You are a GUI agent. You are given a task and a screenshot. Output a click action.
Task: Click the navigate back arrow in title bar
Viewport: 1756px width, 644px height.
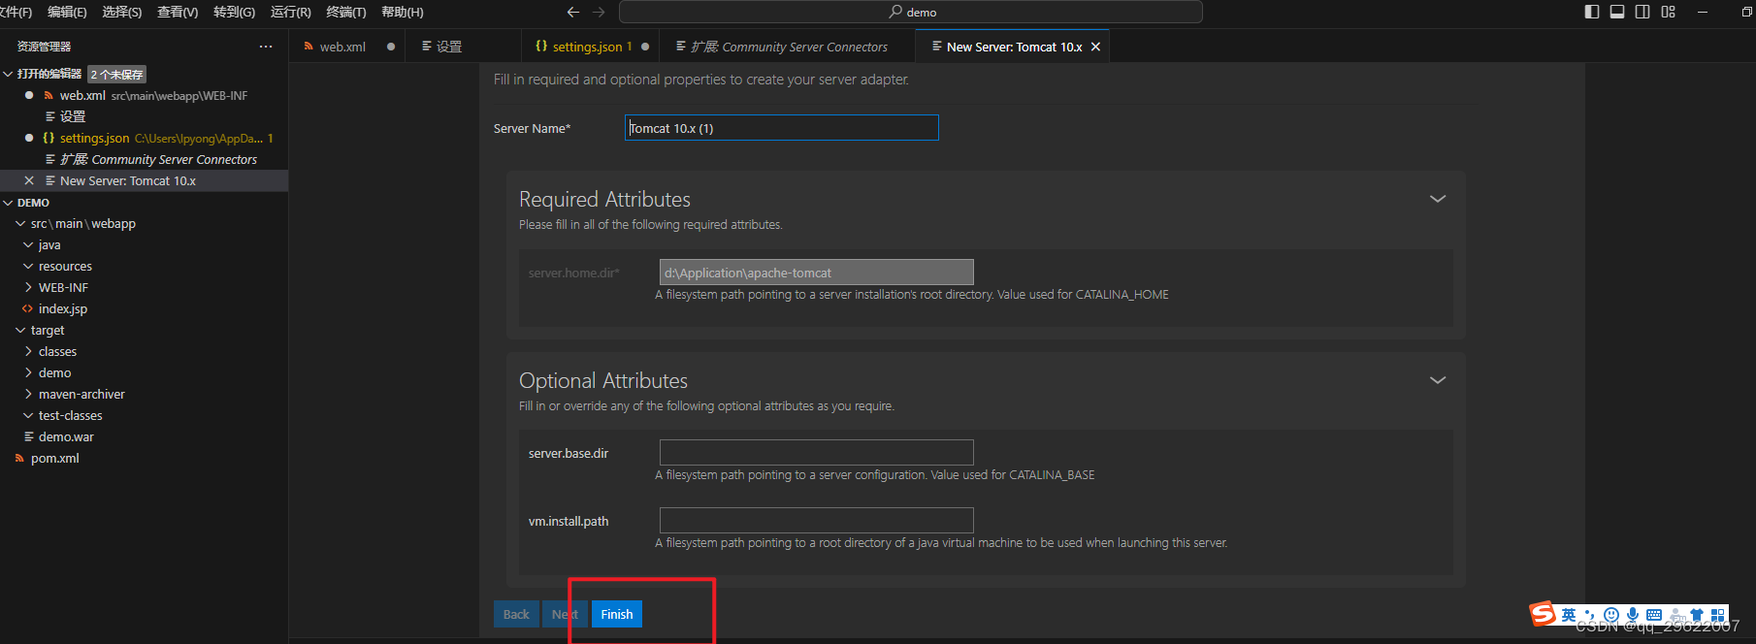pyautogui.click(x=572, y=12)
